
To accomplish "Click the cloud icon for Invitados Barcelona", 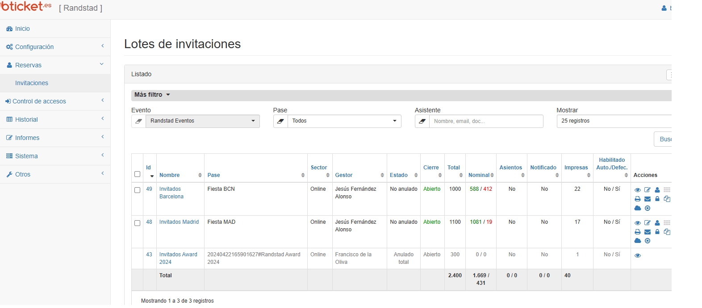I will [x=638, y=208].
